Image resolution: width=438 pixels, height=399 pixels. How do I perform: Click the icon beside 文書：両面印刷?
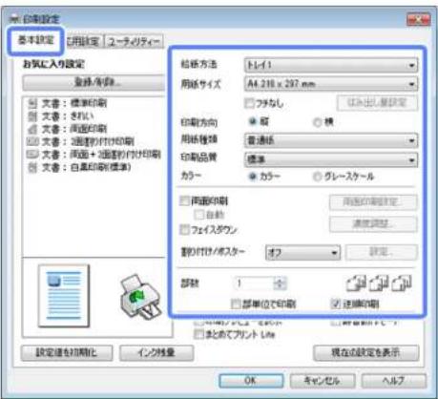click(x=32, y=129)
